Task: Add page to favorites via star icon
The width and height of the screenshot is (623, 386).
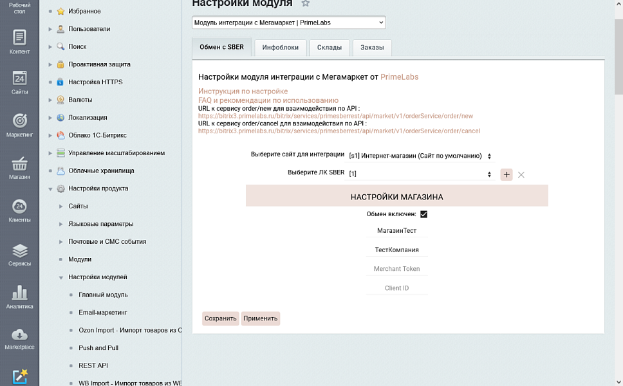Action: 305,3
